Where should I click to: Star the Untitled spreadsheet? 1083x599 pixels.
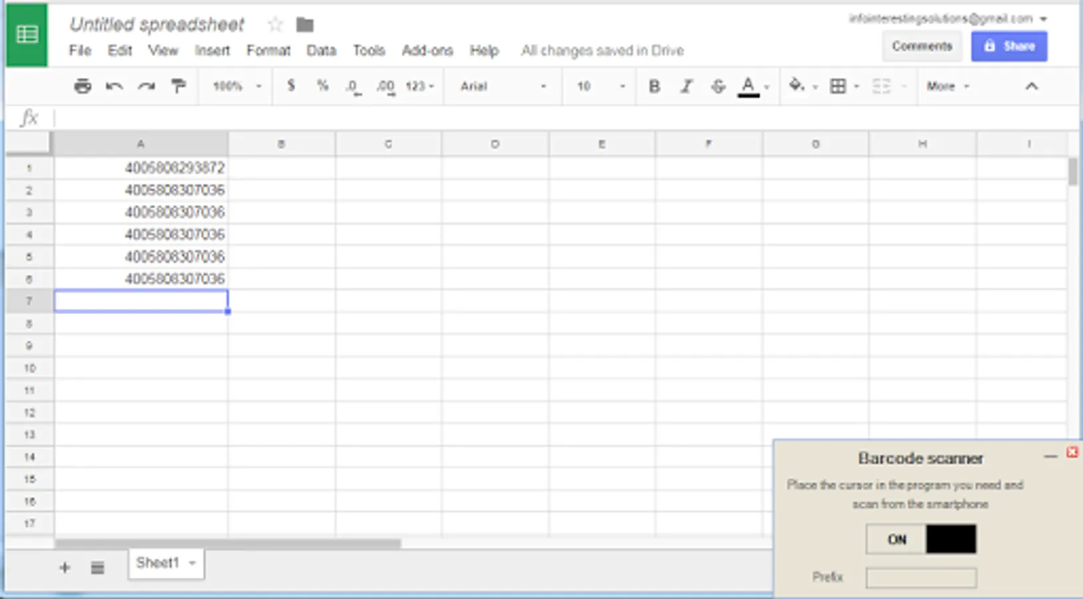pos(275,25)
